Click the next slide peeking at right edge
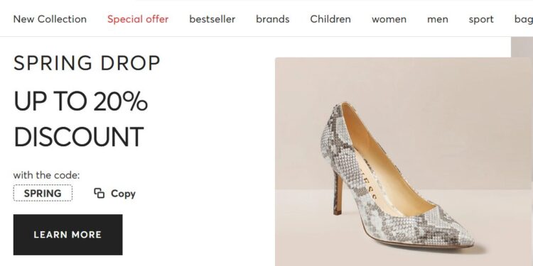533x266 pixels. coord(522,47)
